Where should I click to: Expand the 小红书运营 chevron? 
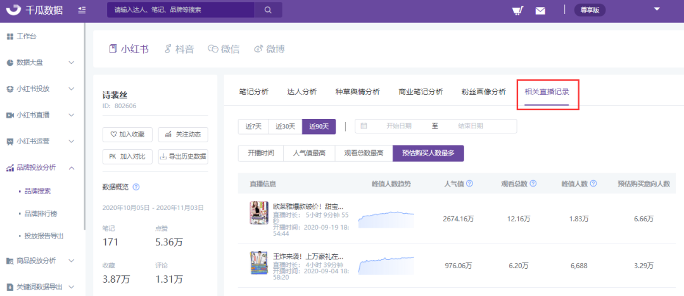click(x=72, y=141)
